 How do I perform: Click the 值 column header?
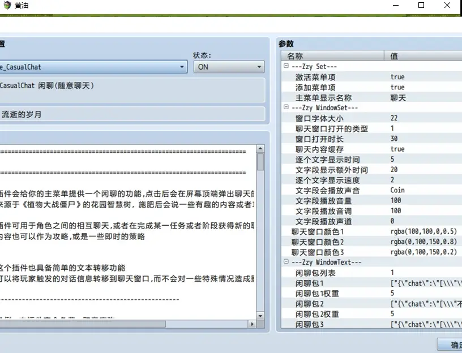click(423, 55)
